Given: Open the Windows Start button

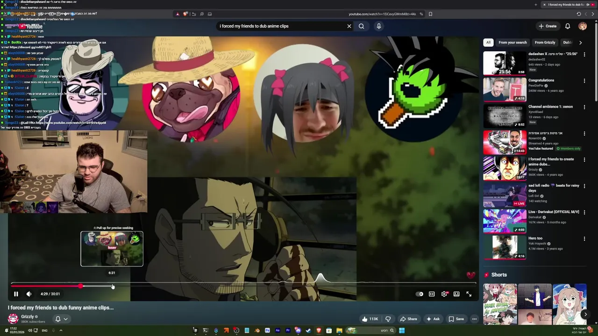Looking at the screenshot, I should pyautogui.click(x=402, y=330).
